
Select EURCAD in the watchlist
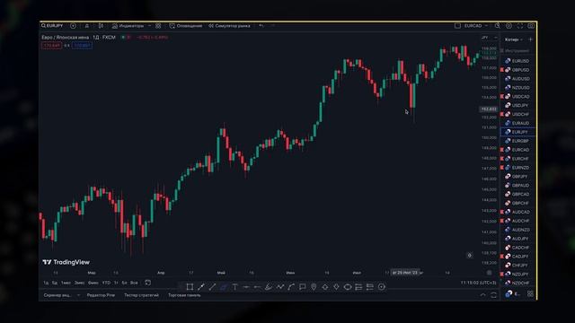click(517, 150)
